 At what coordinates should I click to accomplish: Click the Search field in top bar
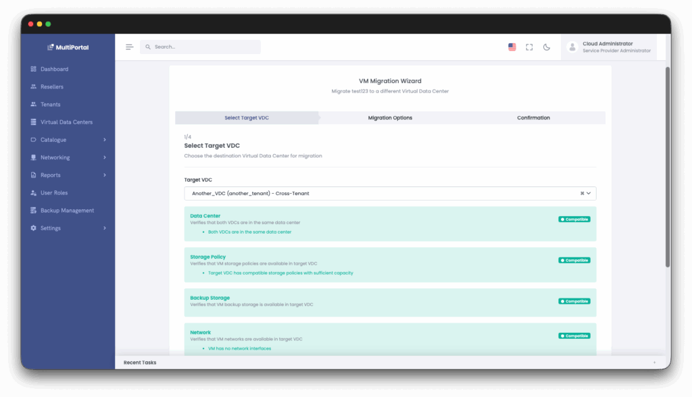coord(200,47)
